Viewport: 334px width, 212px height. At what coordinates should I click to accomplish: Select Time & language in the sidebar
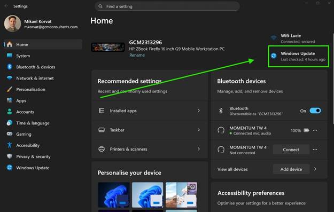[x=43, y=123]
